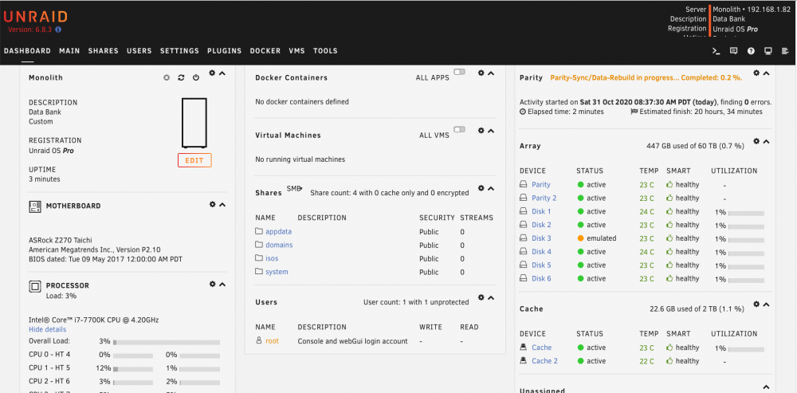Collapse the Motherboard section
Viewport: 797px width, 393px height.
pyautogui.click(x=222, y=205)
